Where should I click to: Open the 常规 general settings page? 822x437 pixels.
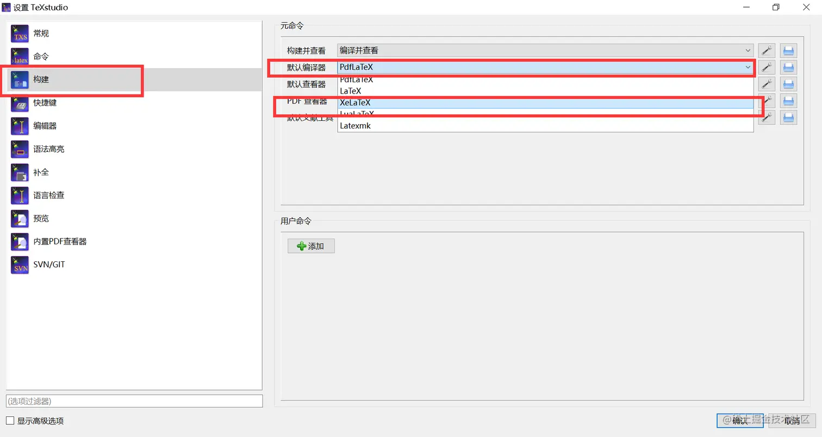pos(134,33)
